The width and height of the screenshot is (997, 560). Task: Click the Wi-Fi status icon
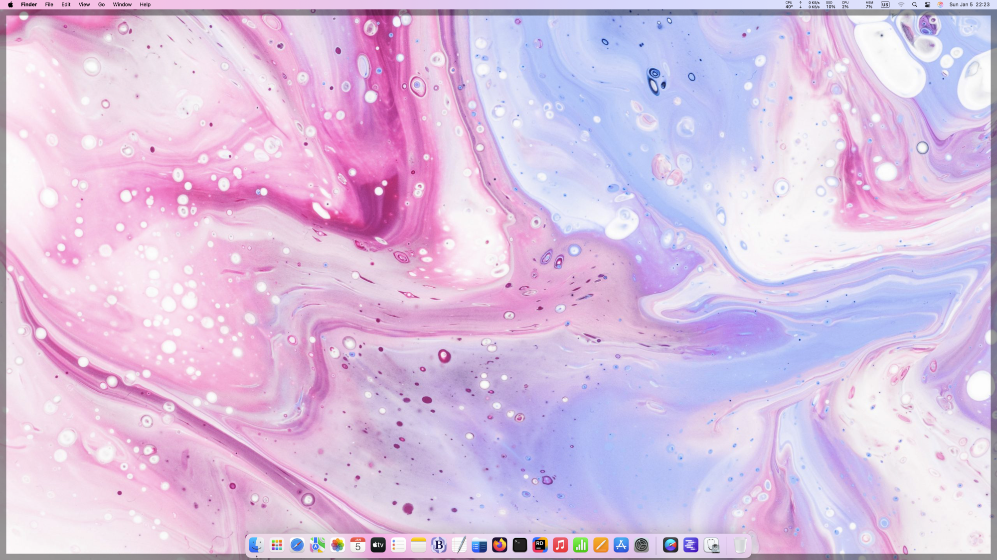901,4
